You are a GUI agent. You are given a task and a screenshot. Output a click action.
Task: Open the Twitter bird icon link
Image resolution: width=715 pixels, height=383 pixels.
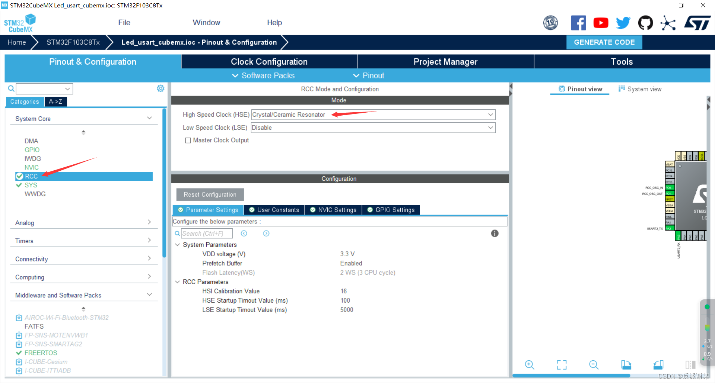(623, 23)
